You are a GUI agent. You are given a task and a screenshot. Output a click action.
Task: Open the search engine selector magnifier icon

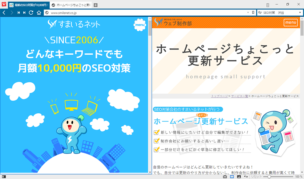tap(260, 13)
